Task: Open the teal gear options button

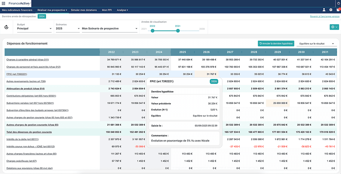Action: tap(334, 27)
